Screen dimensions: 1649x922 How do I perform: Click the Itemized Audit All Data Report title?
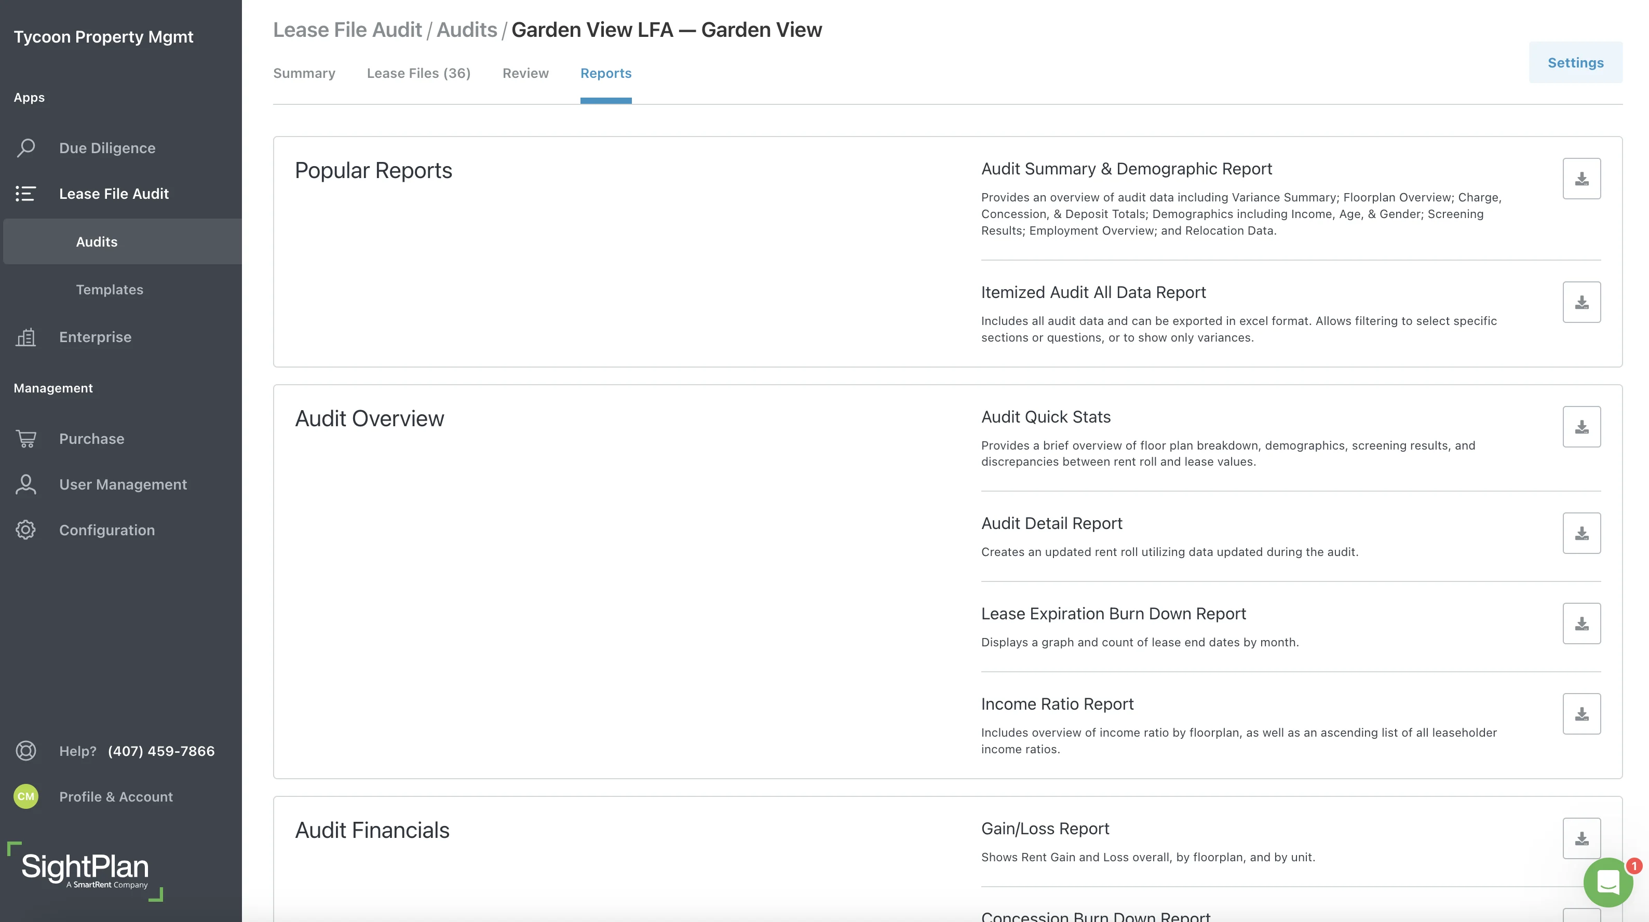coord(1093,292)
